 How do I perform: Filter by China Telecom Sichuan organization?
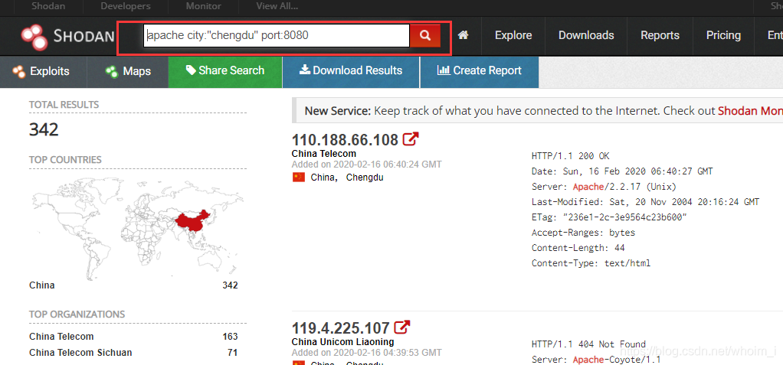[80, 353]
